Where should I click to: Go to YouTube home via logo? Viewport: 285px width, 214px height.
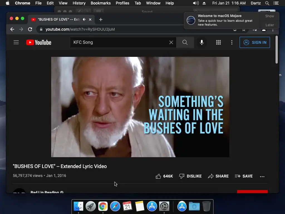coord(38,42)
